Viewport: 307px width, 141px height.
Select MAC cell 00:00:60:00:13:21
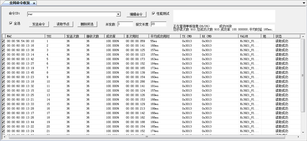pos(20,100)
